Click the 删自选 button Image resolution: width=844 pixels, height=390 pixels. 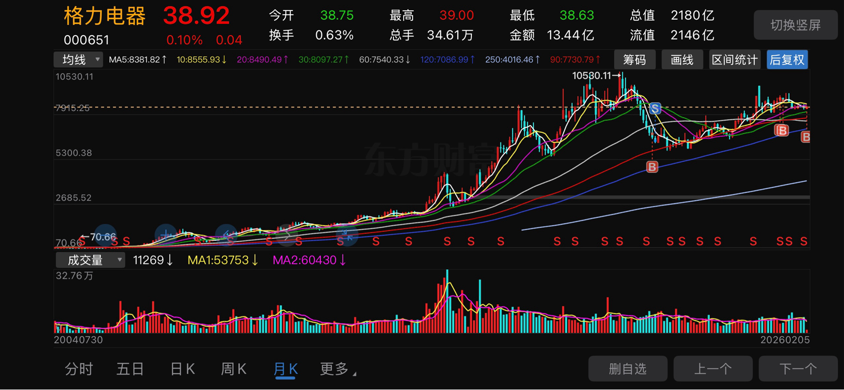(x=628, y=369)
